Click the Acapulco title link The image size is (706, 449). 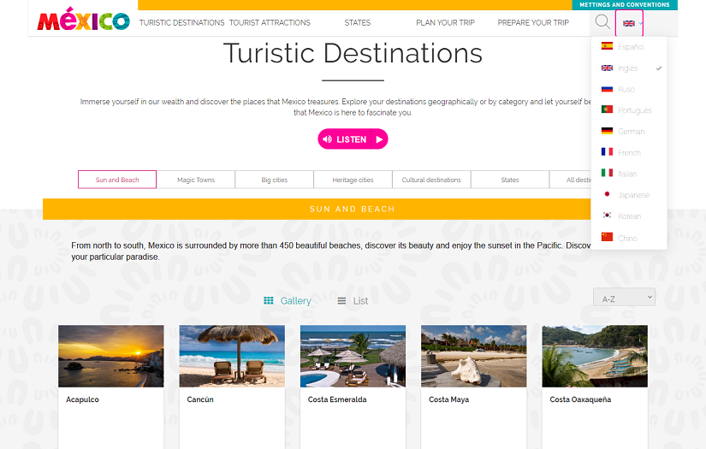coord(82,399)
